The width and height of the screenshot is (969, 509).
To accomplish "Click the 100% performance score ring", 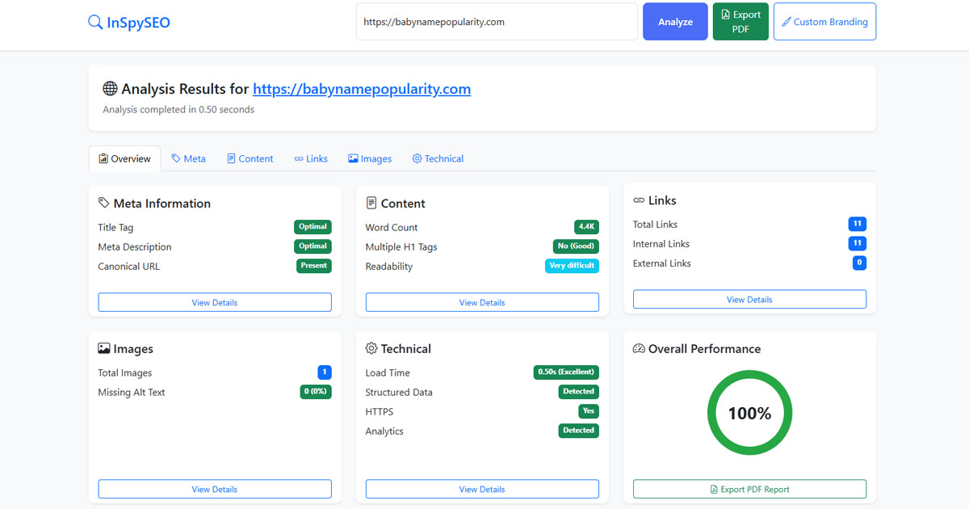I will coord(749,413).
